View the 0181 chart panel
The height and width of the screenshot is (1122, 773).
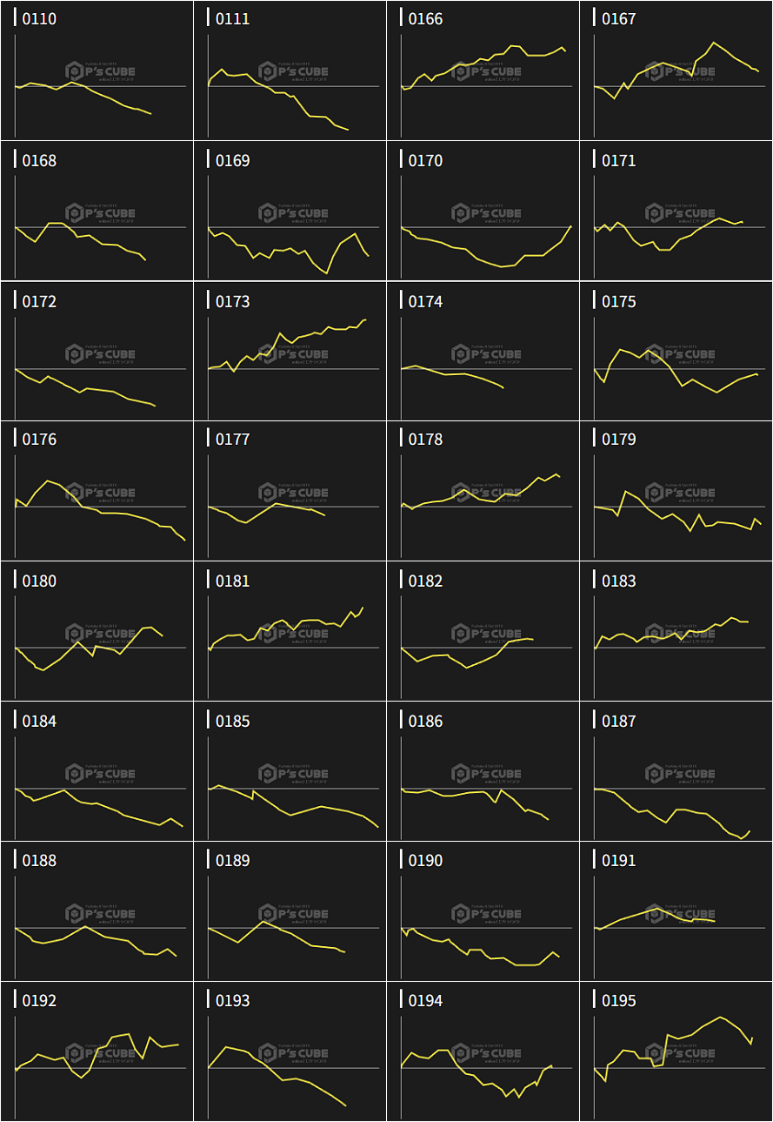pos(290,632)
